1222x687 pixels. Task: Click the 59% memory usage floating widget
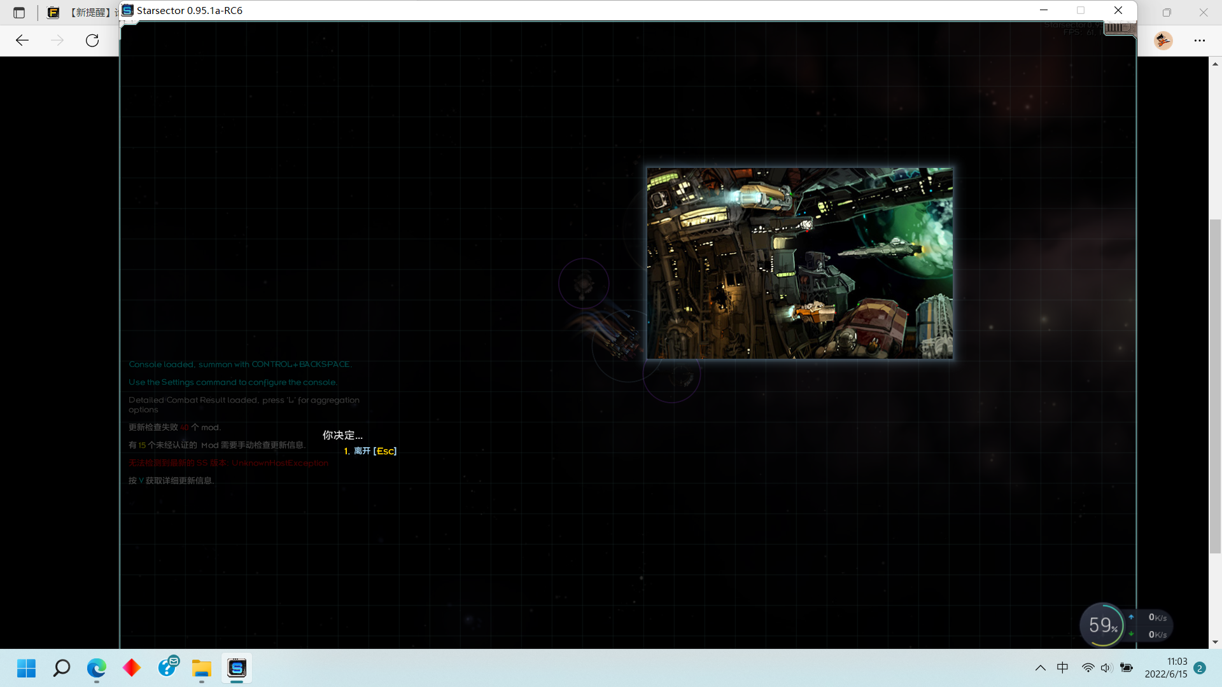coord(1102,625)
